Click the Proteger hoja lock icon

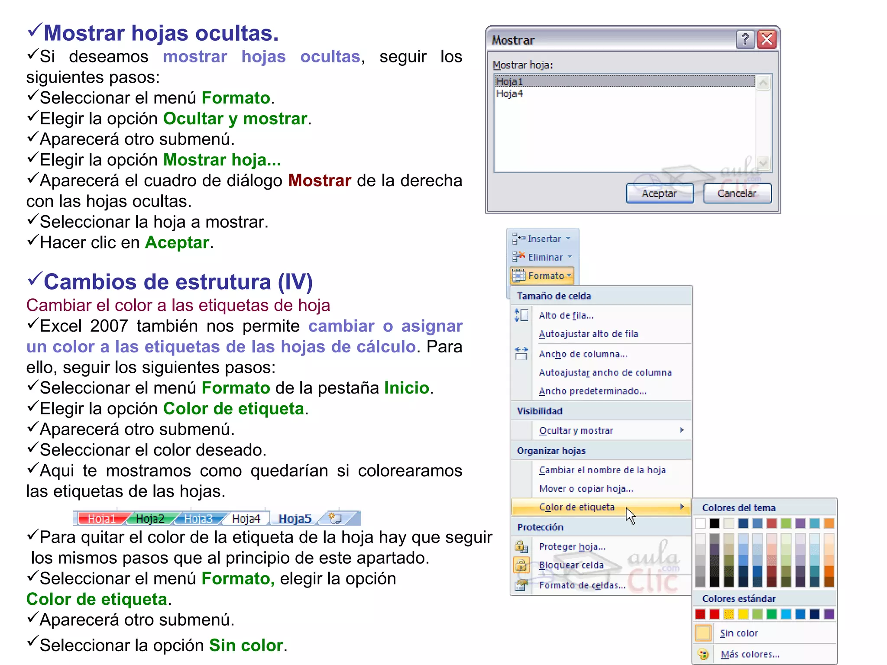click(x=521, y=546)
